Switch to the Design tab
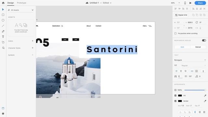The image size is (208, 117). (11, 3)
